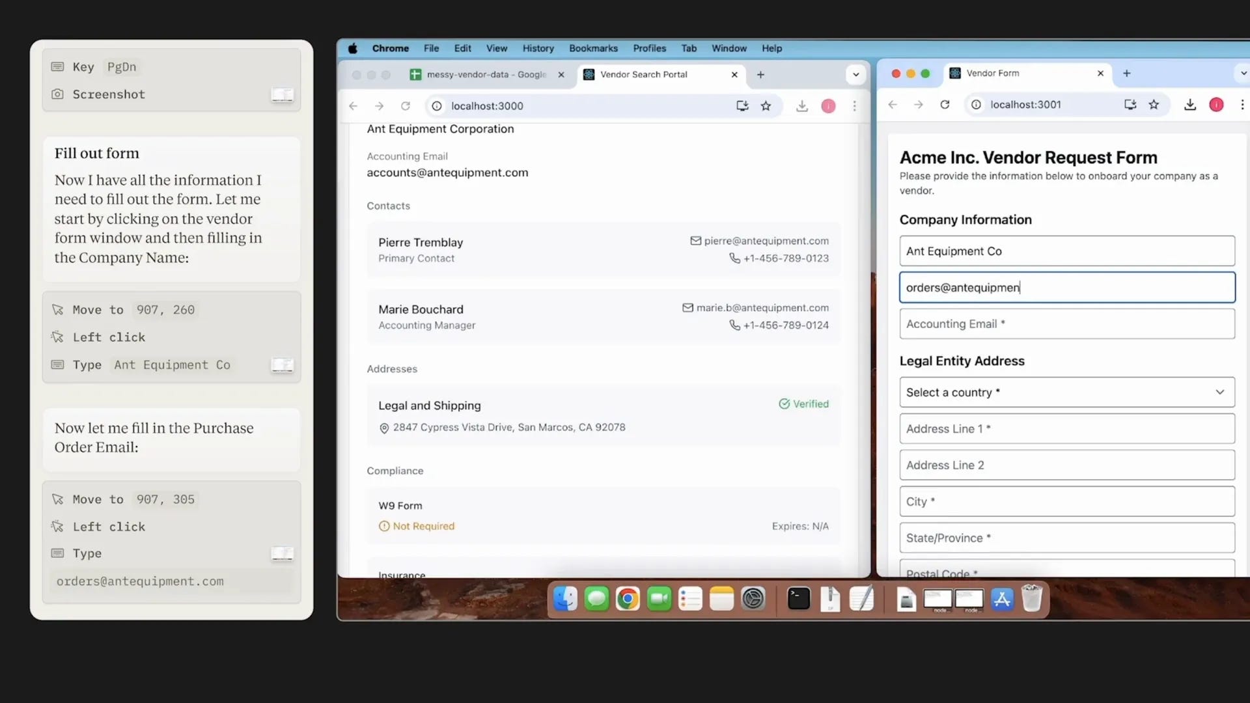Open new tab in Vendor Form window
The image size is (1250, 703).
[1126, 74]
